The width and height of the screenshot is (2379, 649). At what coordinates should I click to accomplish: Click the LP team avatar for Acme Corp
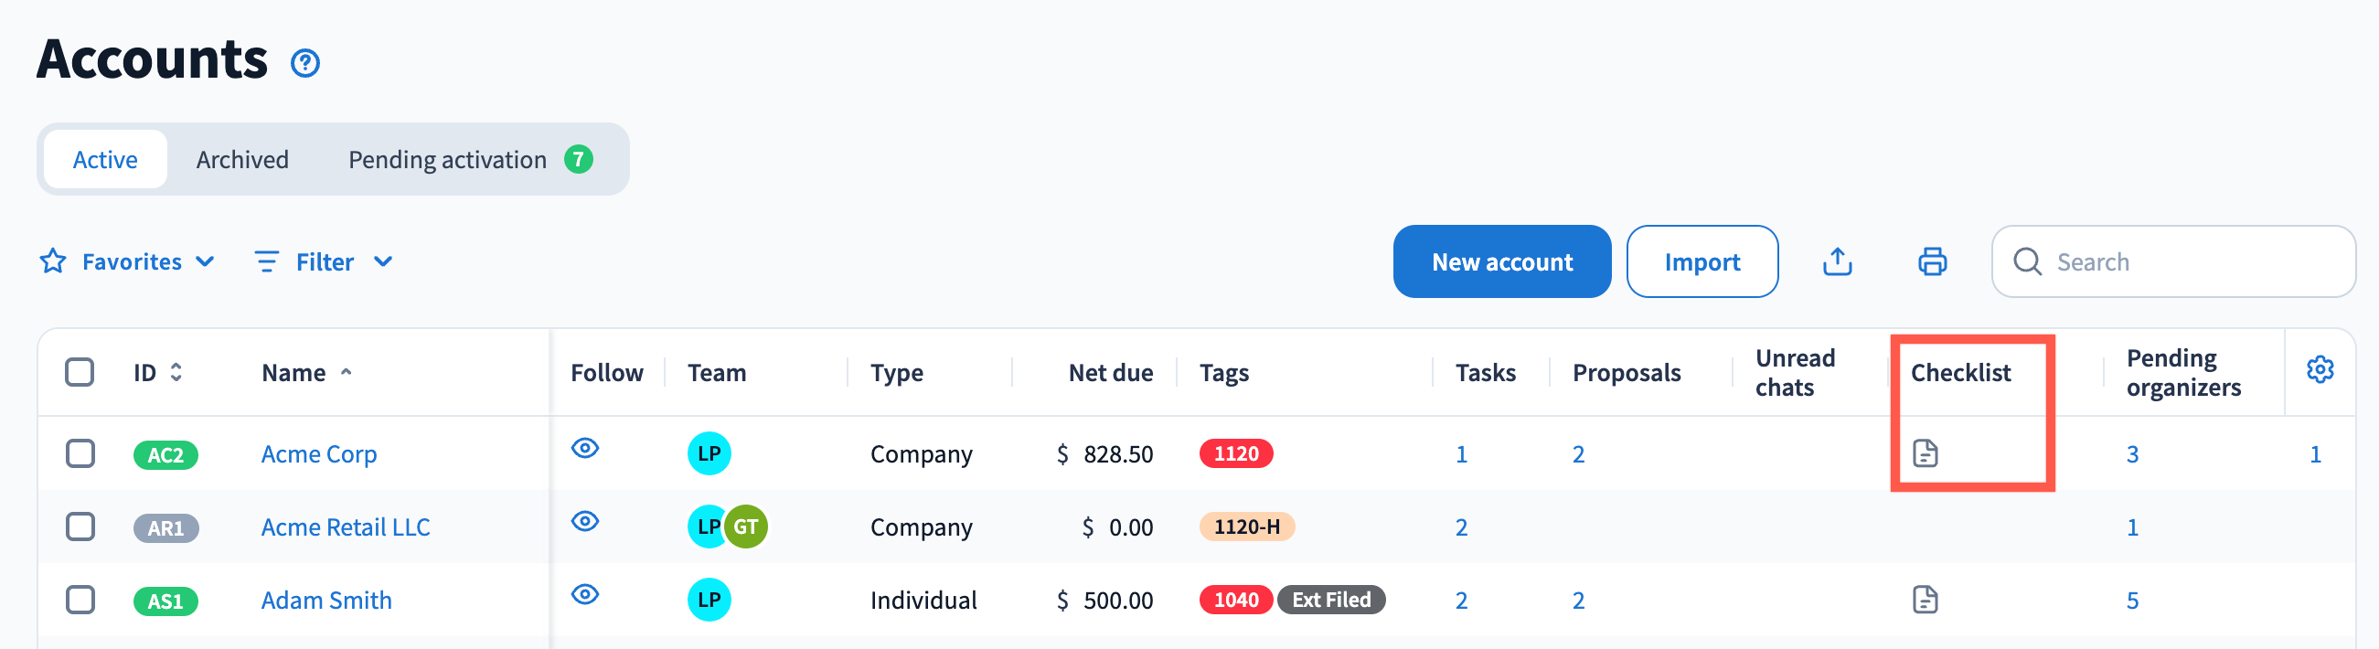(x=709, y=453)
